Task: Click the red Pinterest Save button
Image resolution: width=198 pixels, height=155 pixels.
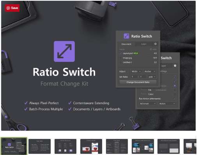Action: pos(12,8)
